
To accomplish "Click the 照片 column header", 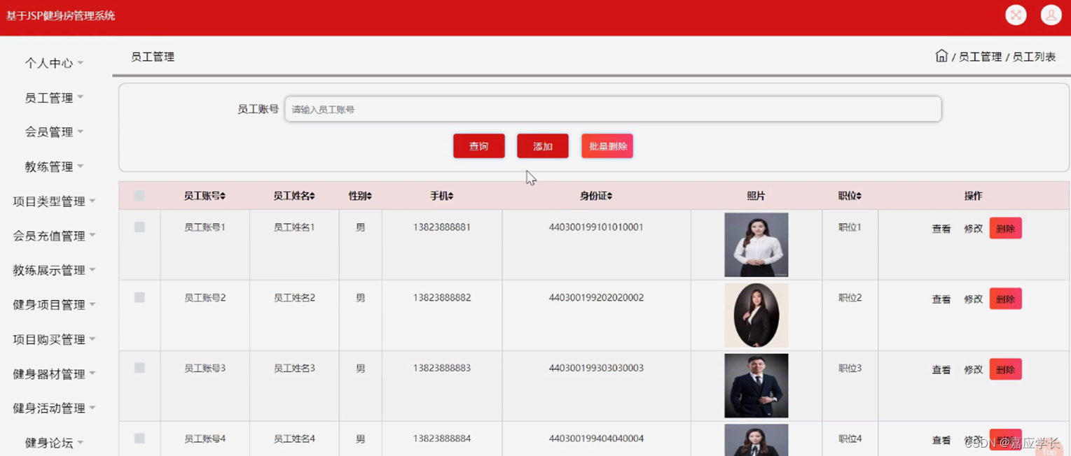I will tap(756, 197).
